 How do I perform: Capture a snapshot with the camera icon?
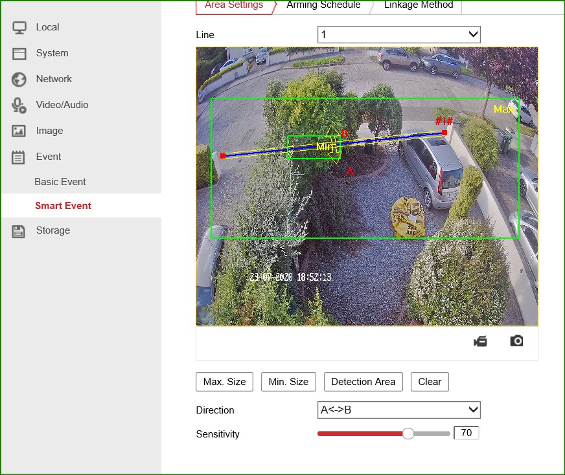[x=516, y=340]
